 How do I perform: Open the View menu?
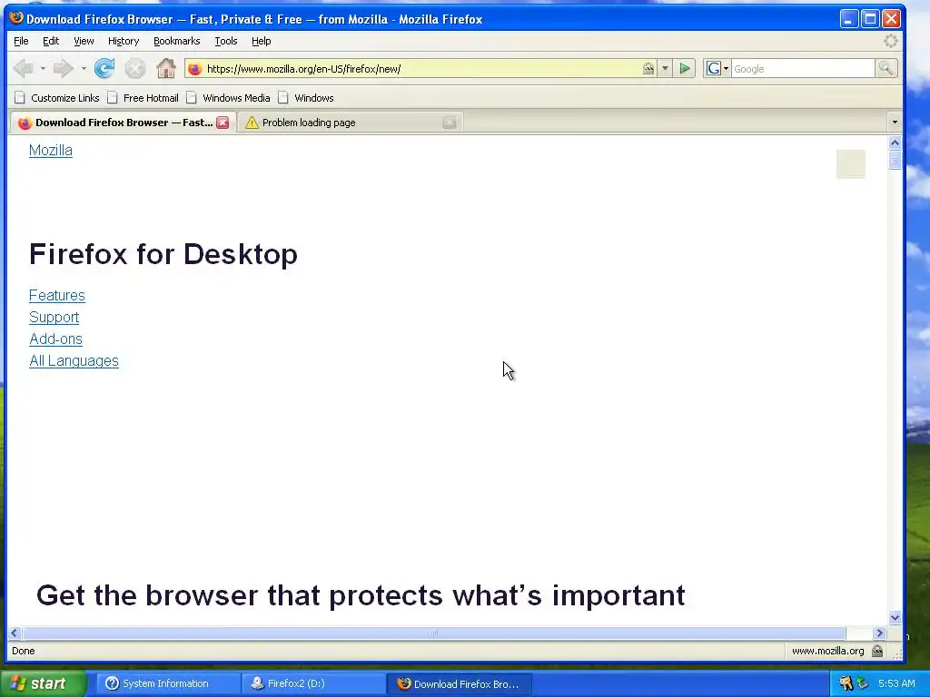84,41
